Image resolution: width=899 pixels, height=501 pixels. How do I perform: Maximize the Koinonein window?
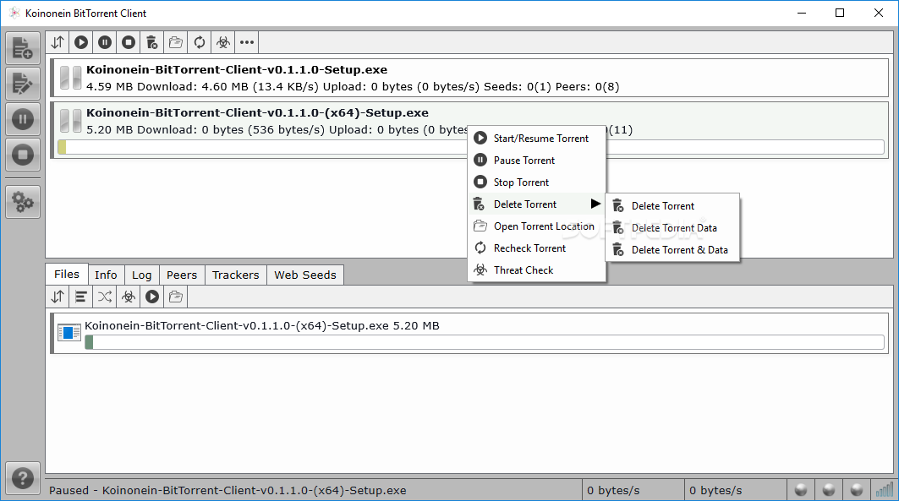840,13
